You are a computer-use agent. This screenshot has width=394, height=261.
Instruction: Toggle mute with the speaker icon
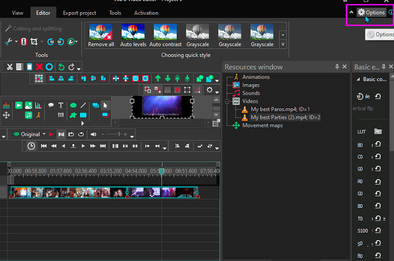(x=94, y=134)
